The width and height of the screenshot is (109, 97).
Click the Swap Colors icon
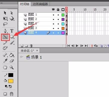point(10,87)
